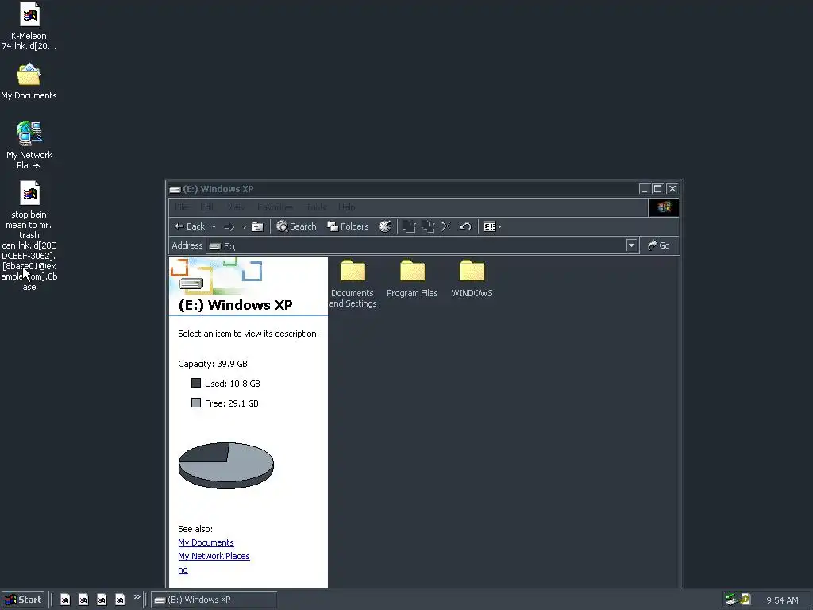Expand the Forward history dropdown arrow
This screenshot has height=610, width=813.
point(244,227)
